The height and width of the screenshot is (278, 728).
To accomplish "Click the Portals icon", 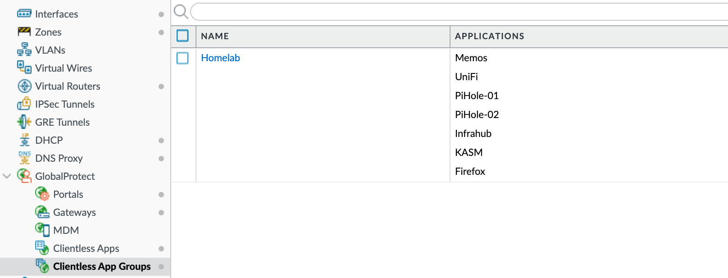I will pos(42,194).
